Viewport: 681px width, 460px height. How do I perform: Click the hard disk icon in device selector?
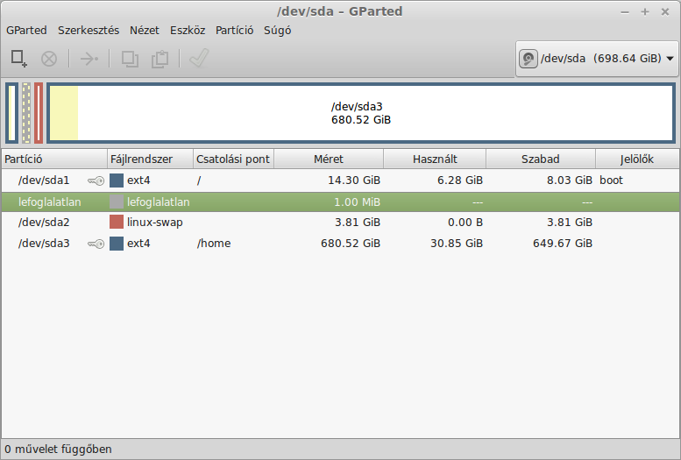pos(528,59)
